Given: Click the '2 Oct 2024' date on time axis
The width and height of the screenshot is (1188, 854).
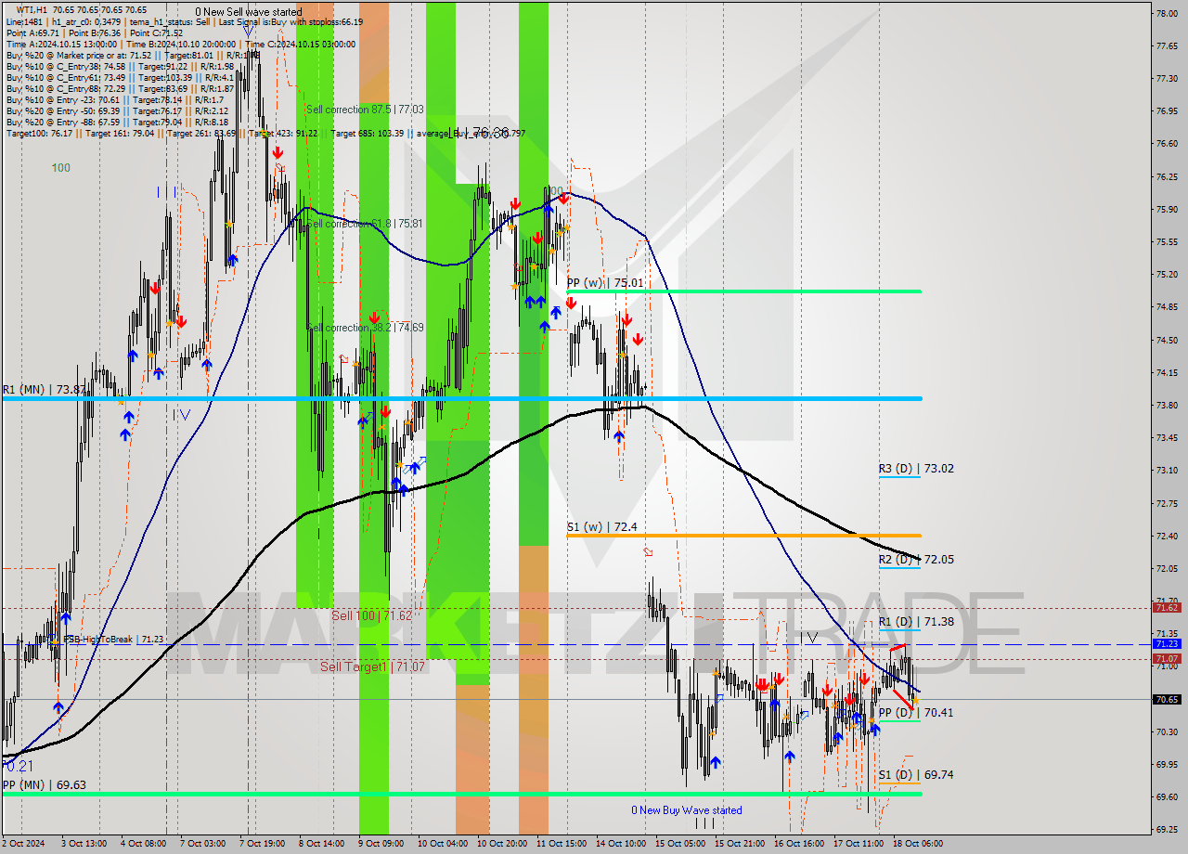Looking at the screenshot, I should pos(25,844).
